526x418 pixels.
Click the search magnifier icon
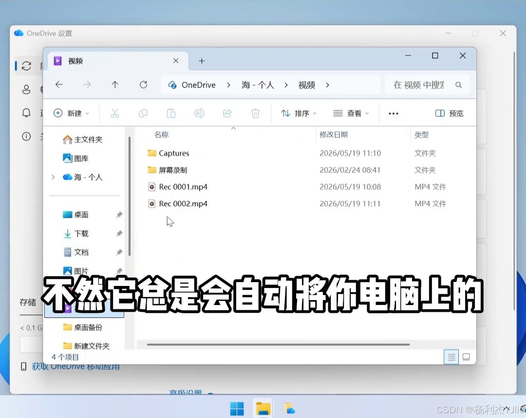[x=459, y=85]
